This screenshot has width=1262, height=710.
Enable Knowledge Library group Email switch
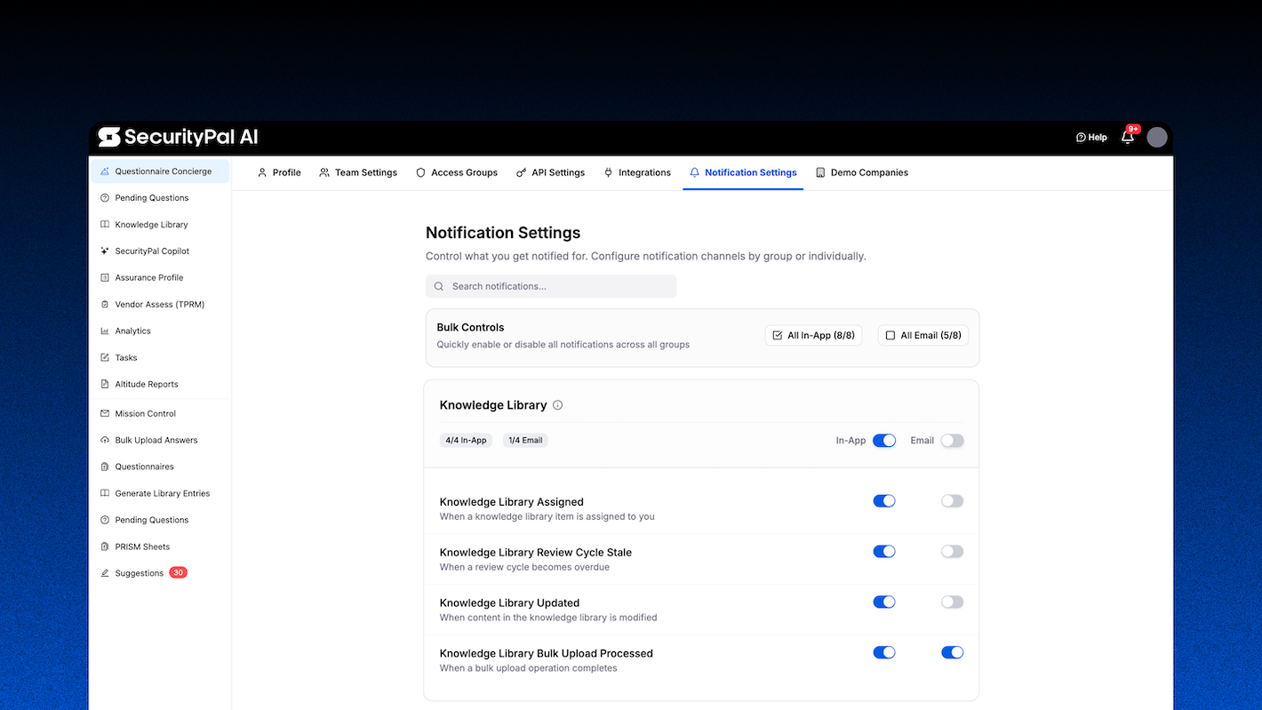[x=952, y=441]
